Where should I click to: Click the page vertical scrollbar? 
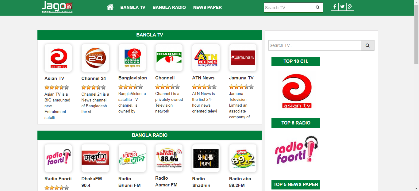coord(416,95)
